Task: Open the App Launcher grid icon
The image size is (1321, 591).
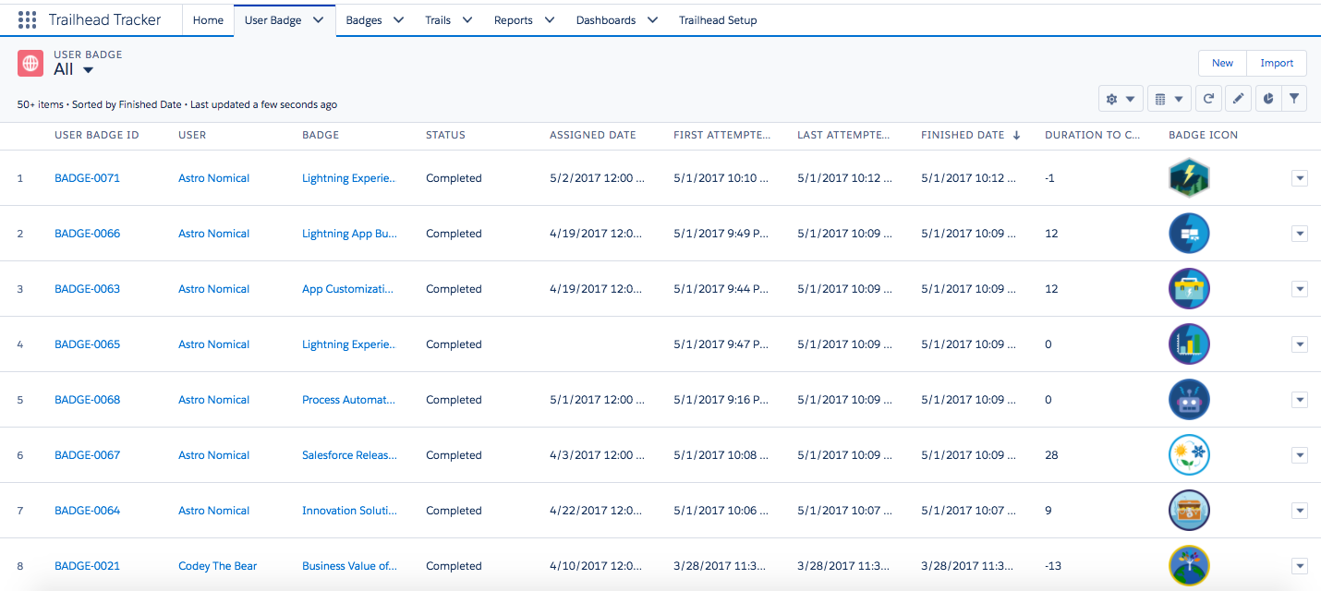Action: [28, 19]
